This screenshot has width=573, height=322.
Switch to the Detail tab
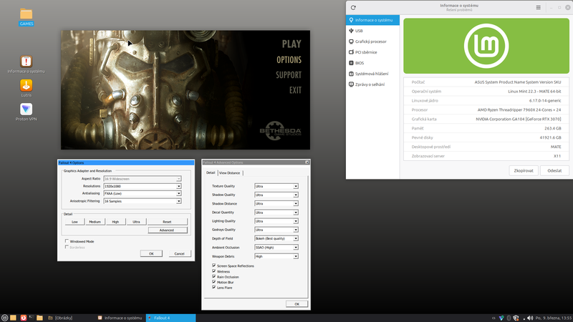click(x=211, y=172)
